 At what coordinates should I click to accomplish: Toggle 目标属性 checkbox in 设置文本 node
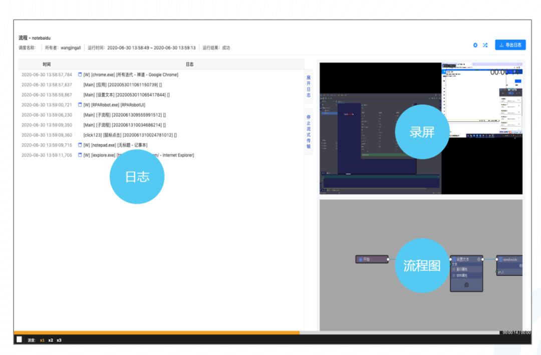point(454,275)
